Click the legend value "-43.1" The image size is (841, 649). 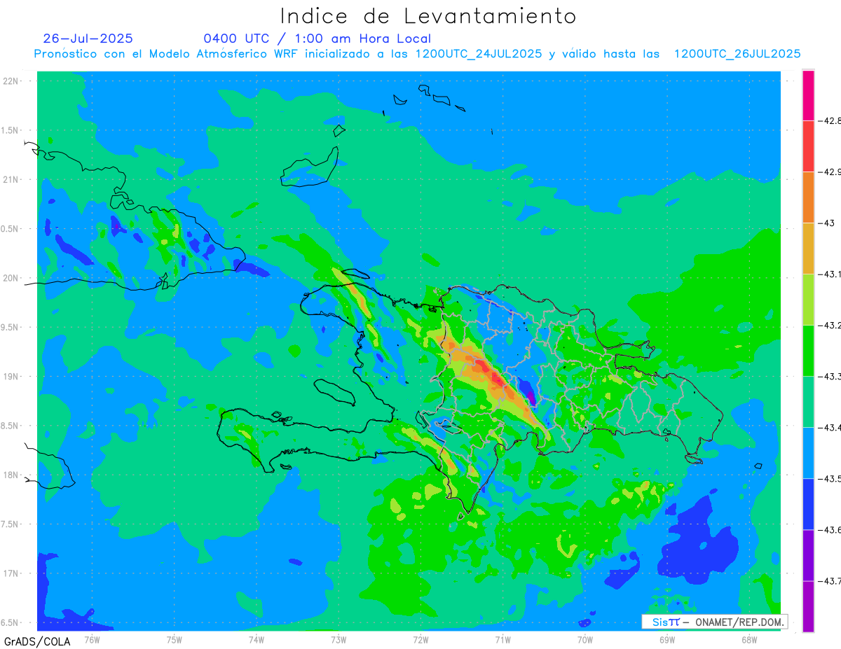pos(830,274)
